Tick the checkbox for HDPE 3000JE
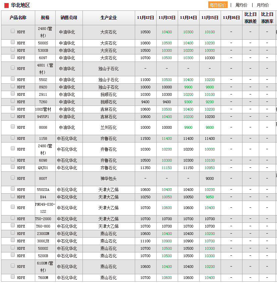The width and height of the screenshot is (277, 283). (x=13, y=240)
